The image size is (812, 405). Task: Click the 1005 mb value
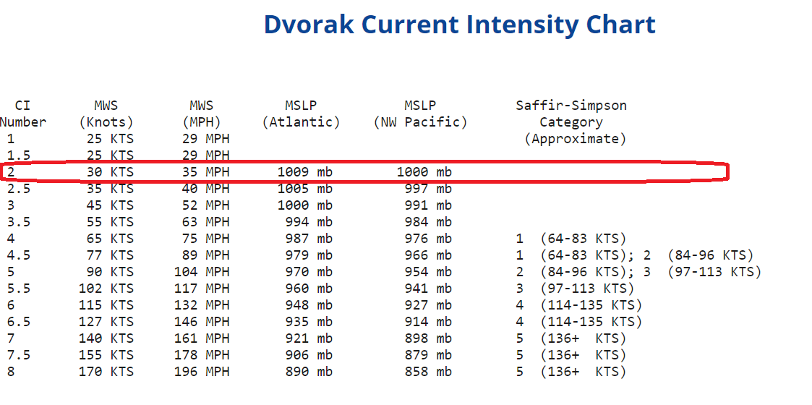point(305,189)
